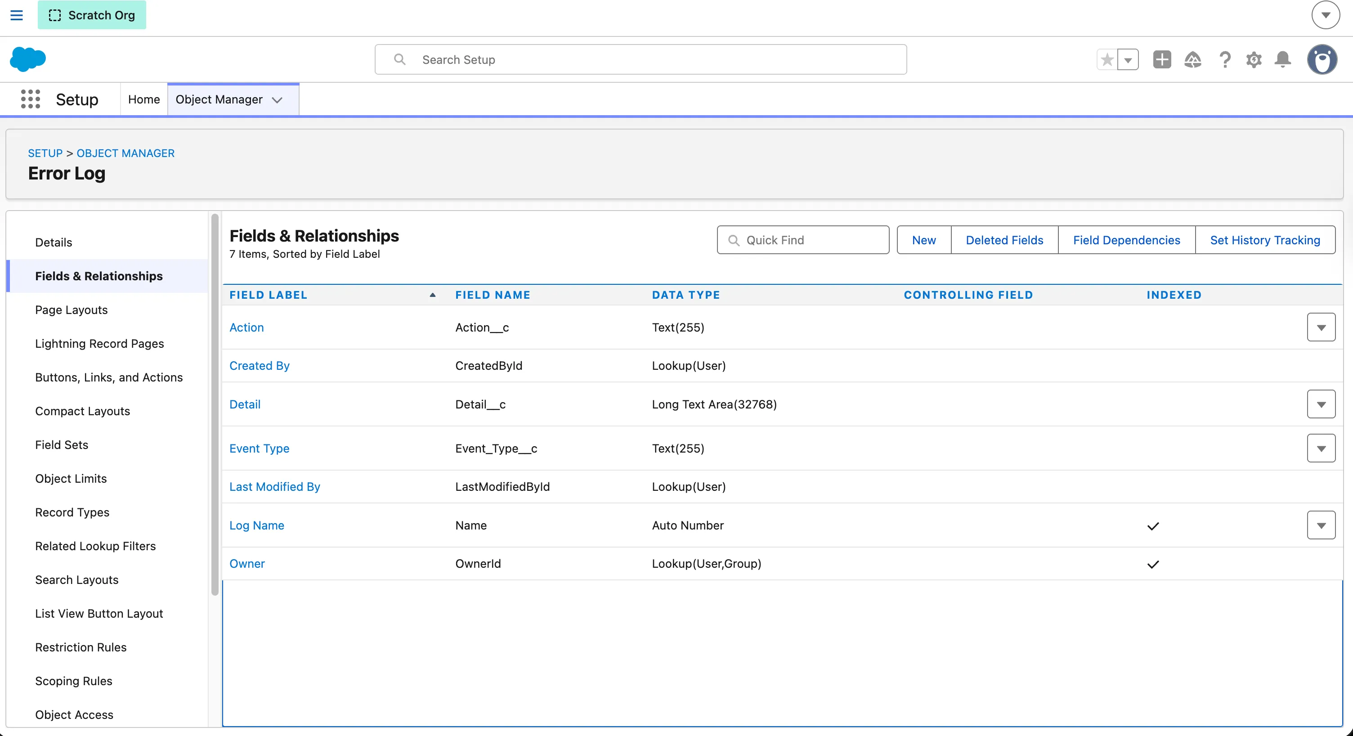Switch to the Home tab
This screenshot has width=1353, height=736.
coord(143,99)
